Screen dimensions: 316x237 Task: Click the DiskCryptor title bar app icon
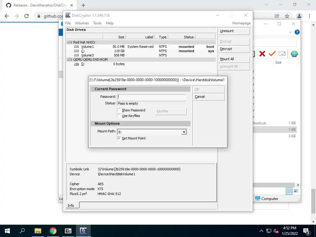[68, 15]
